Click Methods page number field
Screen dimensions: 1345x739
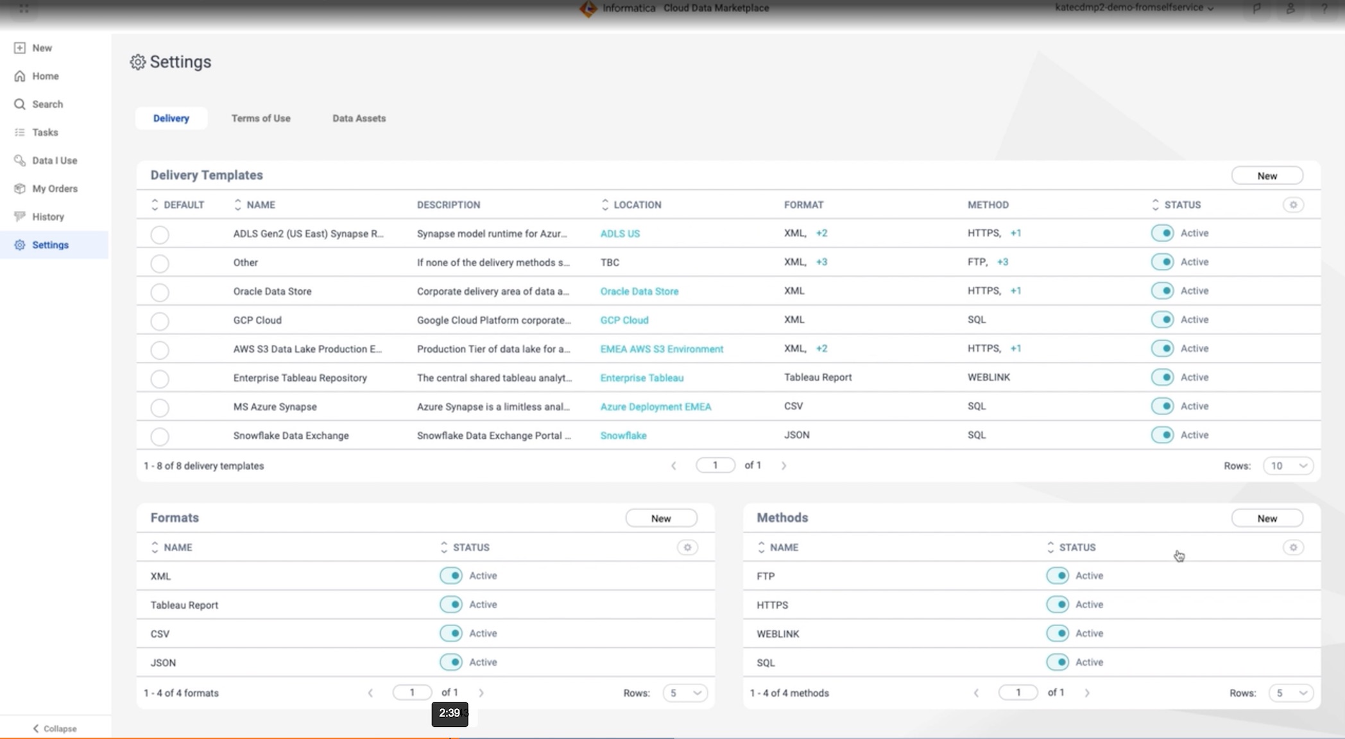pyautogui.click(x=1018, y=693)
